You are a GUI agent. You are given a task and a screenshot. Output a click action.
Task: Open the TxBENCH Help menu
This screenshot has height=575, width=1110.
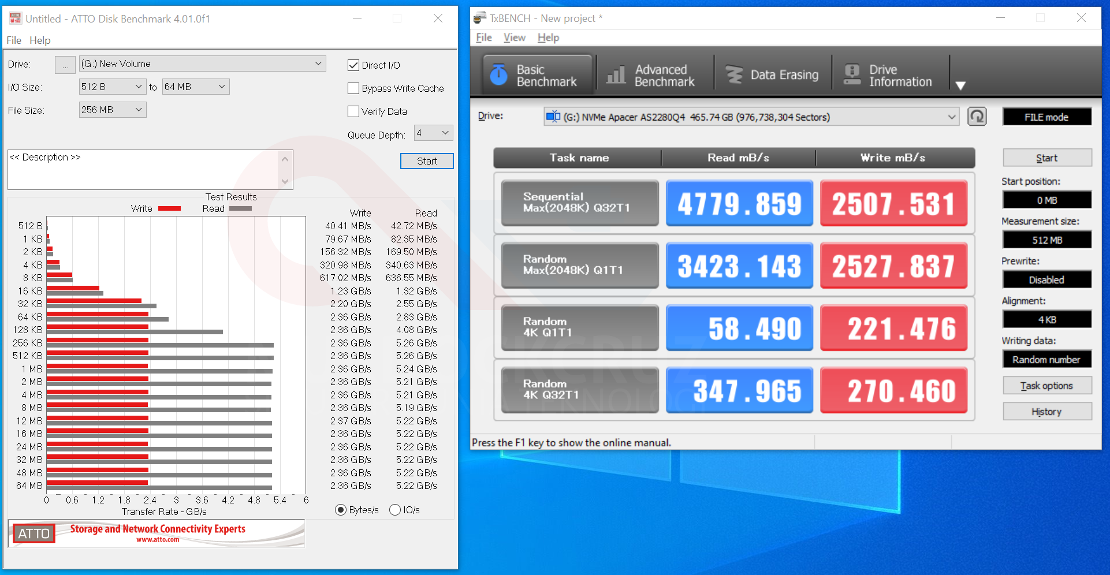[x=548, y=37]
